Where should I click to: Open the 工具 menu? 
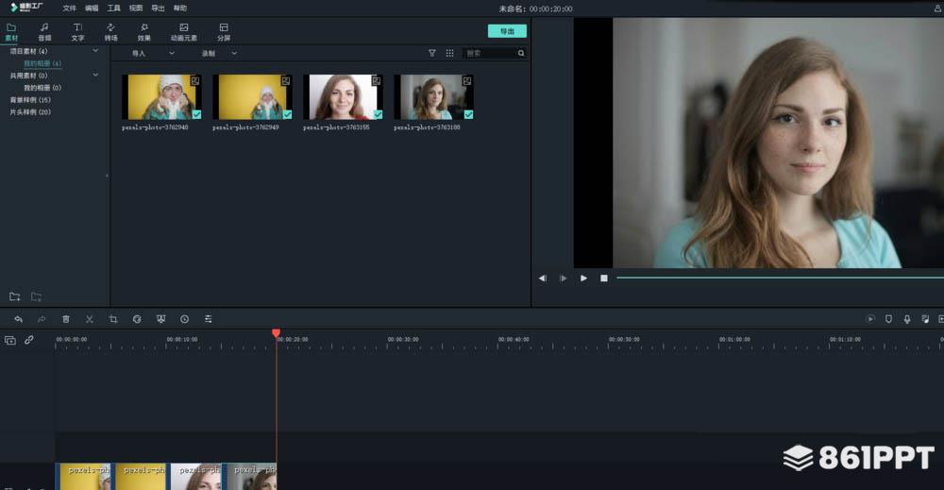114,8
